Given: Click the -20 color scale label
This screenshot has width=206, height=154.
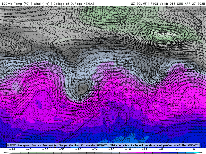Looking at the screenshot, I should click(111, 149).
